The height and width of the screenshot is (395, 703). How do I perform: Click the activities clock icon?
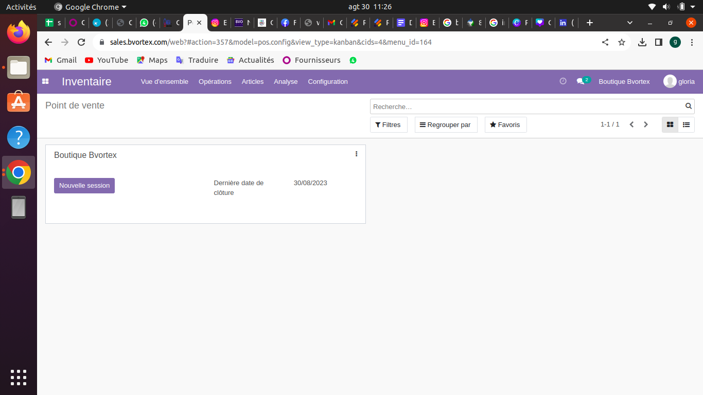[563, 81]
